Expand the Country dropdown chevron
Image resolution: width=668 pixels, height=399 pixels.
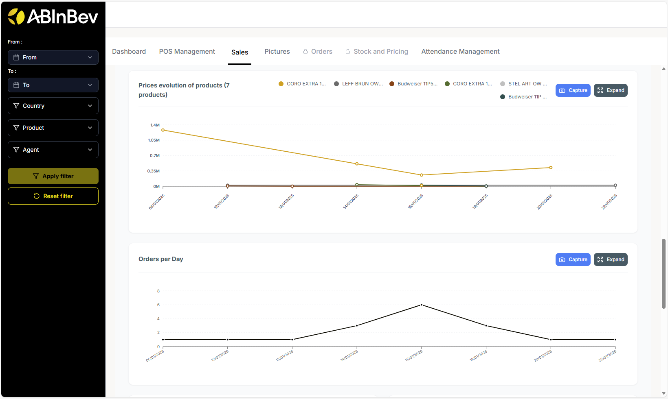pyautogui.click(x=90, y=106)
